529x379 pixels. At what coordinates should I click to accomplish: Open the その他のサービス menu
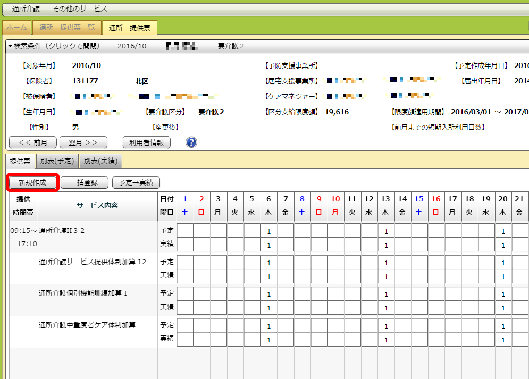[80, 9]
